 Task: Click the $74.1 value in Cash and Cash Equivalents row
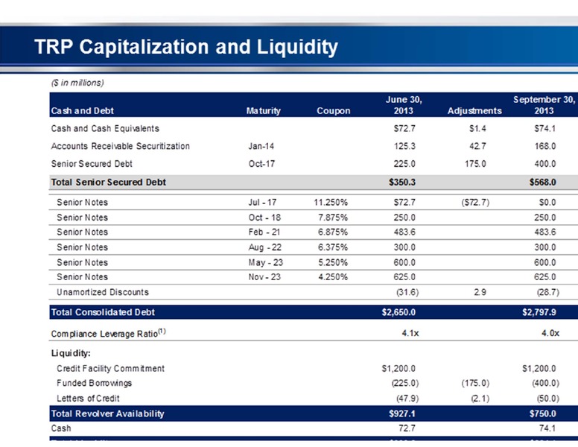click(x=544, y=128)
